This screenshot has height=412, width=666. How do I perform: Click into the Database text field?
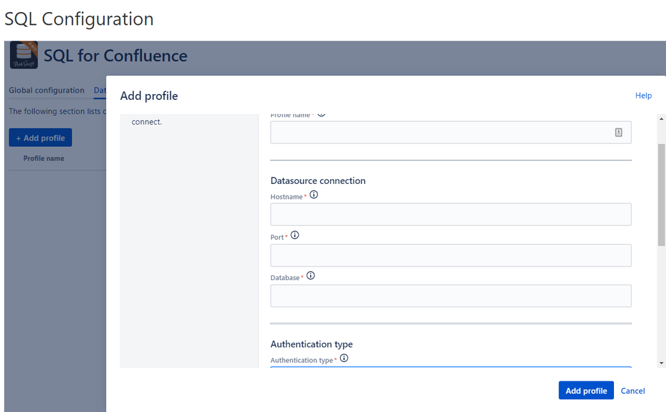coord(451,296)
